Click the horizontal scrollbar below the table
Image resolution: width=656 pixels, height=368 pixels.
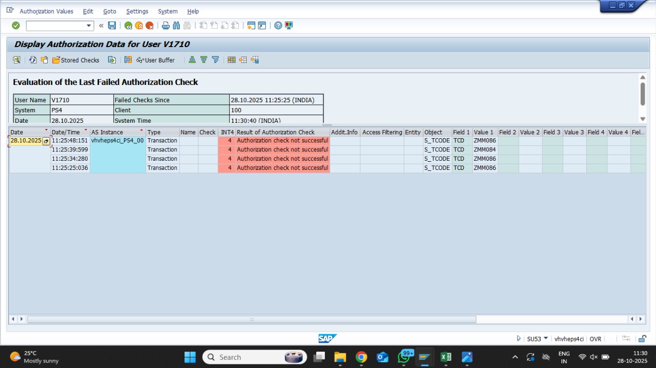(x=251, y=319)
